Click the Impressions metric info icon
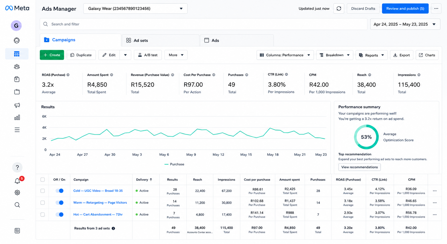Image resolution: width=447 pixels, height=244 pixels. (x=419, y=75)
